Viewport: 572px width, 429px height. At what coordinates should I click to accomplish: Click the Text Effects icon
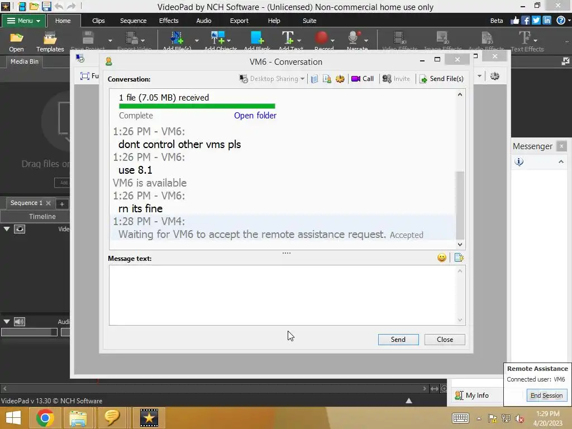pyautogui.click(x=525, y=38)
